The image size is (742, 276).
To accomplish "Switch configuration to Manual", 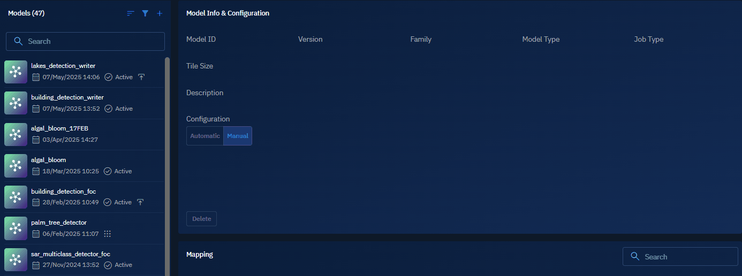I will [x=238, y=136].
